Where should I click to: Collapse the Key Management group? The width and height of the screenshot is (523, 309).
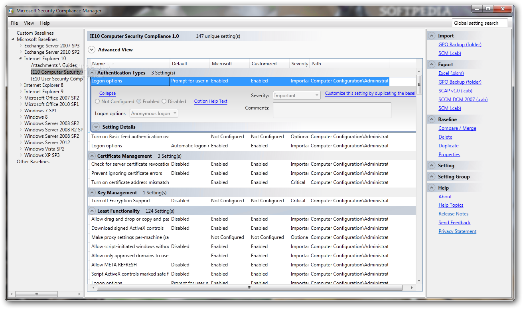[x=92, y=193]
